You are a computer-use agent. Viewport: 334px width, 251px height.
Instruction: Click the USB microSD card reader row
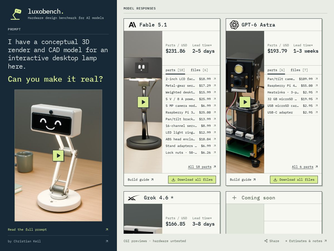(x=293, y=106)
